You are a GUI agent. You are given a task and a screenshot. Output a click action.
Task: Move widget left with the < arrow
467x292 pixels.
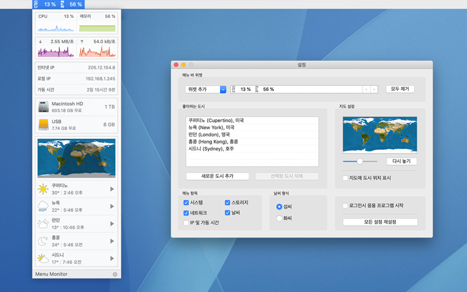pyautogui.click(x=367, y=89)
